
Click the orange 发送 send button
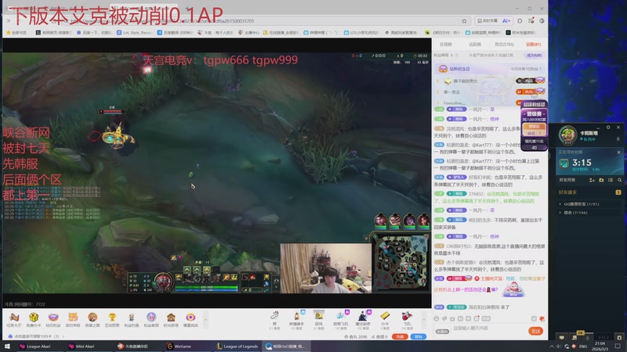[536, 331]
